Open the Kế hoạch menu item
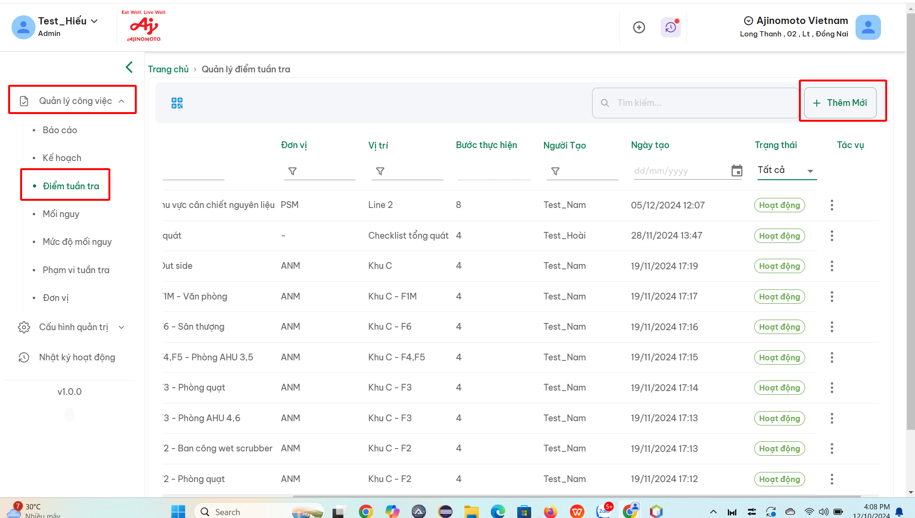Screen dimensions: 915x518 (62, 158)
